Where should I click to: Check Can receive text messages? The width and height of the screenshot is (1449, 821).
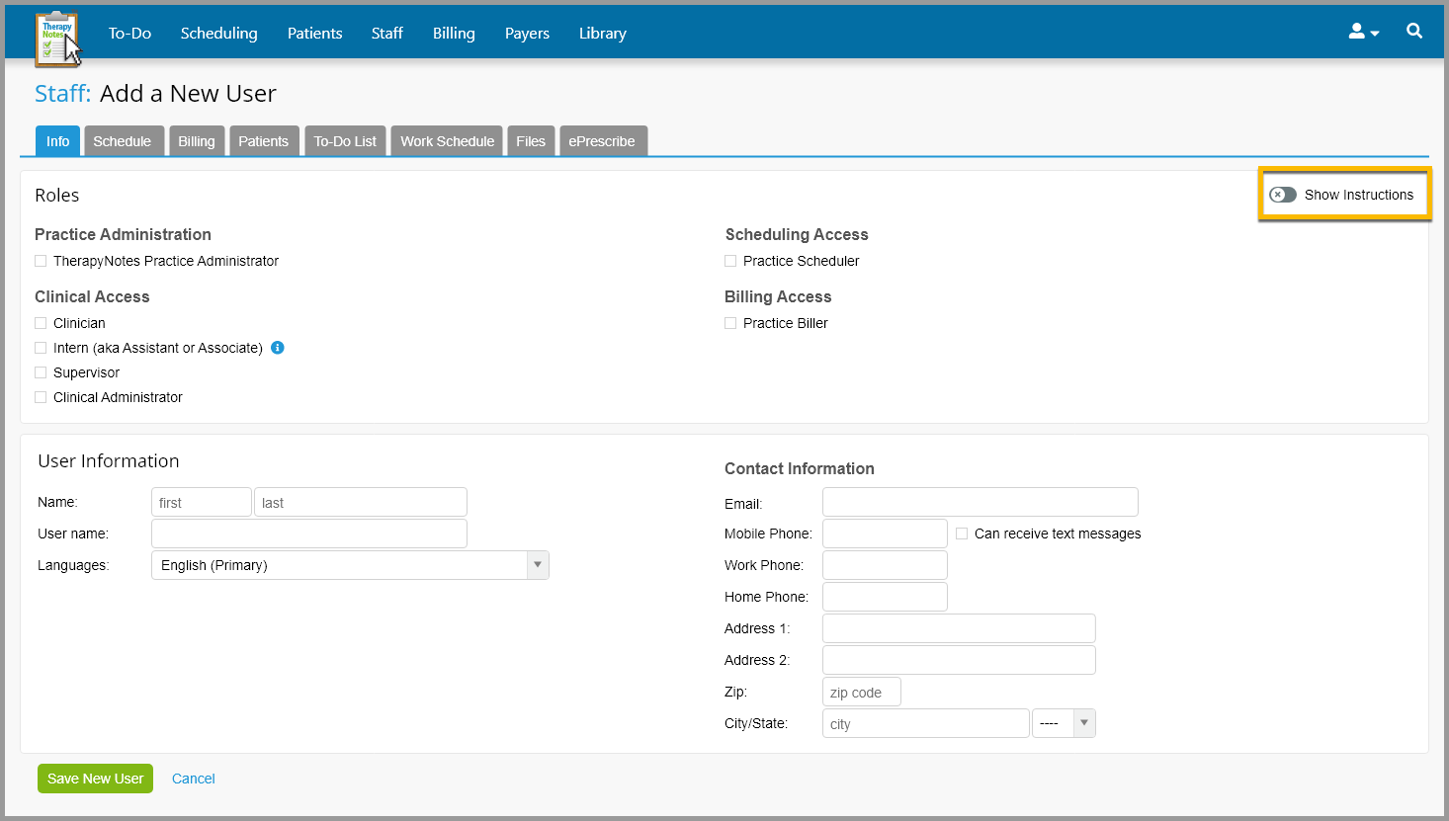pyautogui.click(x=961, y=533)
